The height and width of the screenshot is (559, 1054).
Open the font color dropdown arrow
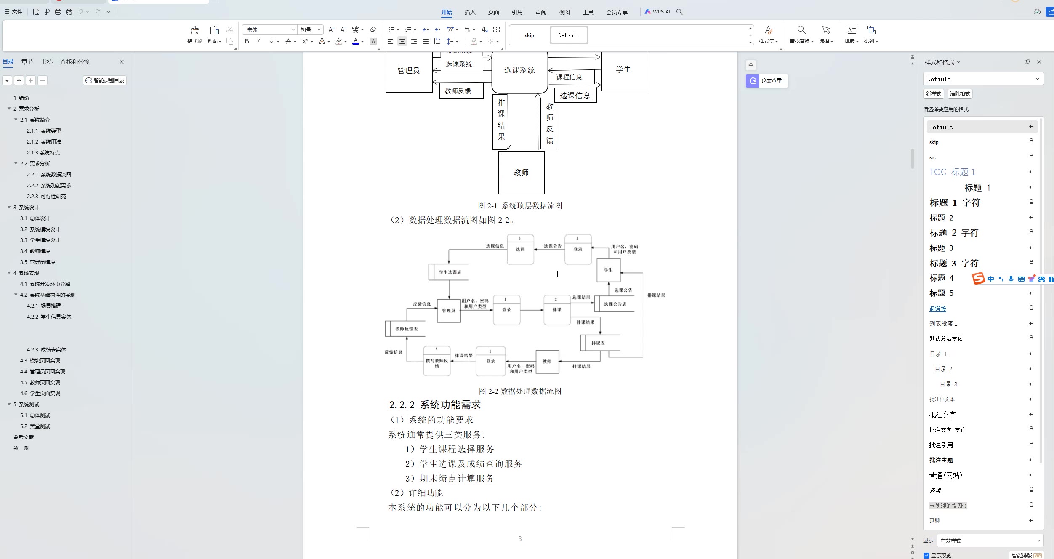point(362,41)
